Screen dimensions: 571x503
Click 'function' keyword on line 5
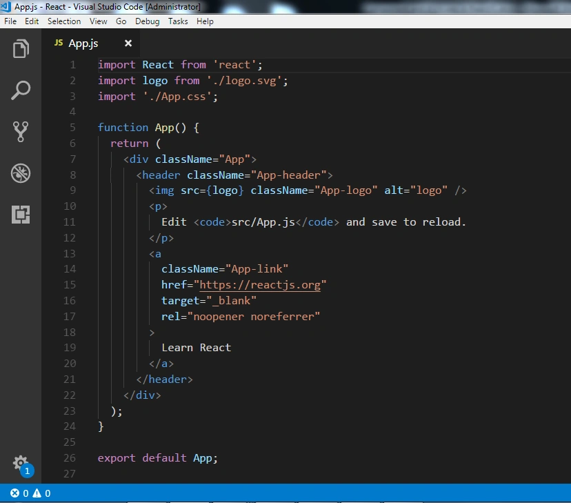pos(123,128)
